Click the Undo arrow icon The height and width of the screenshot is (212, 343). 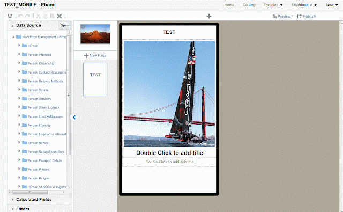click(20, 16)
